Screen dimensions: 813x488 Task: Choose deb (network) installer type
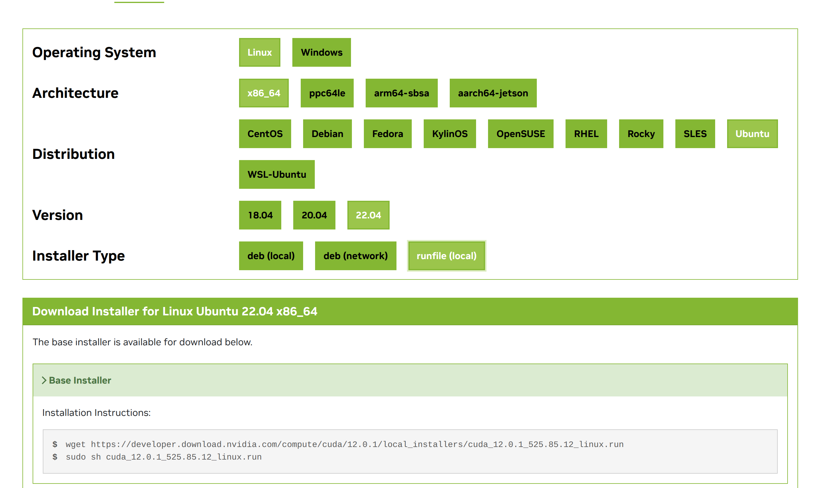pos(355,256)
